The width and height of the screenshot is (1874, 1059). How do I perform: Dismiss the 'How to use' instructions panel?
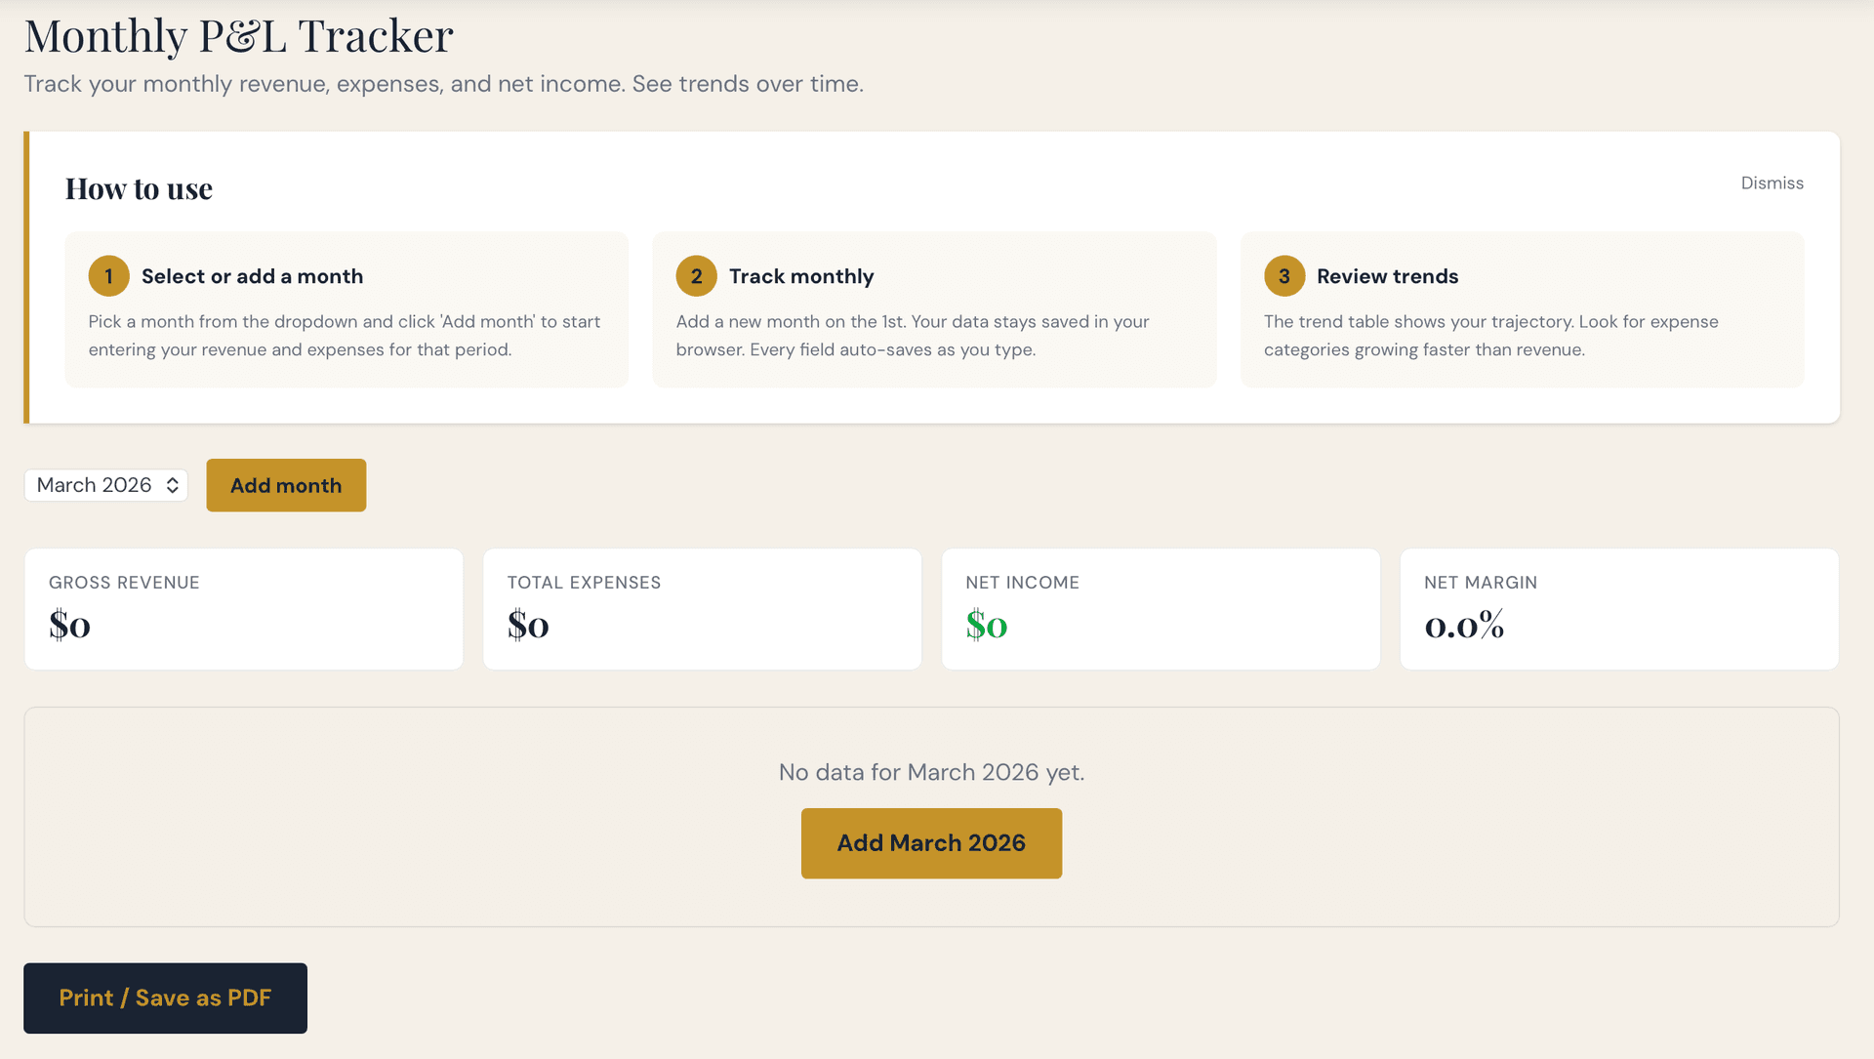click(1772, 183)
